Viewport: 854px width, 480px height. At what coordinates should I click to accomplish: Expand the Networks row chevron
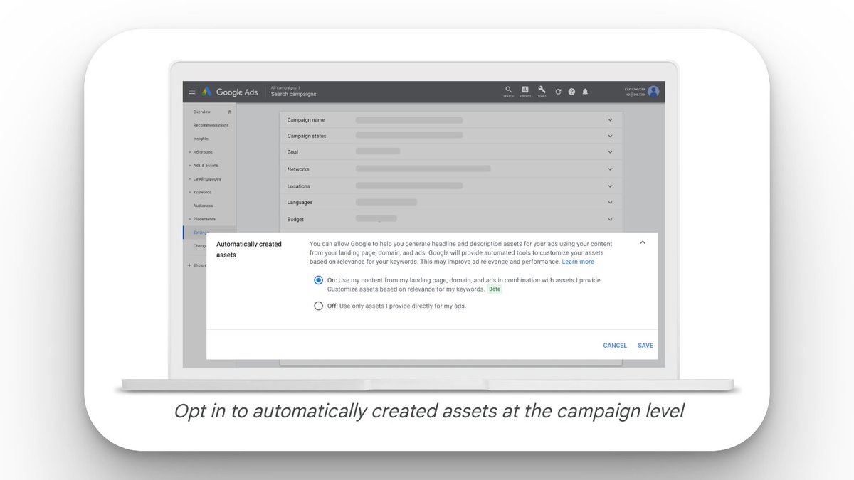click(x=610, y=169)
